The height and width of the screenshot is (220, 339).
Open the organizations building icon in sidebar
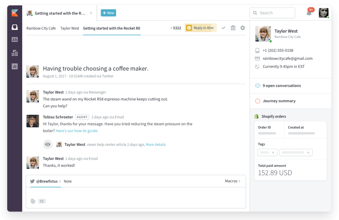[x=15, y=53]
